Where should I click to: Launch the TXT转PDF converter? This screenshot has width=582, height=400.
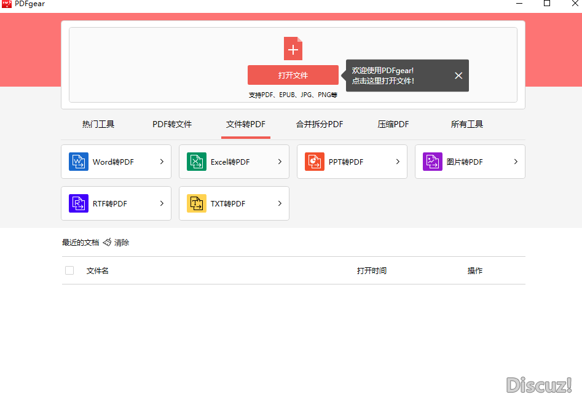click(x=234, y=203)
